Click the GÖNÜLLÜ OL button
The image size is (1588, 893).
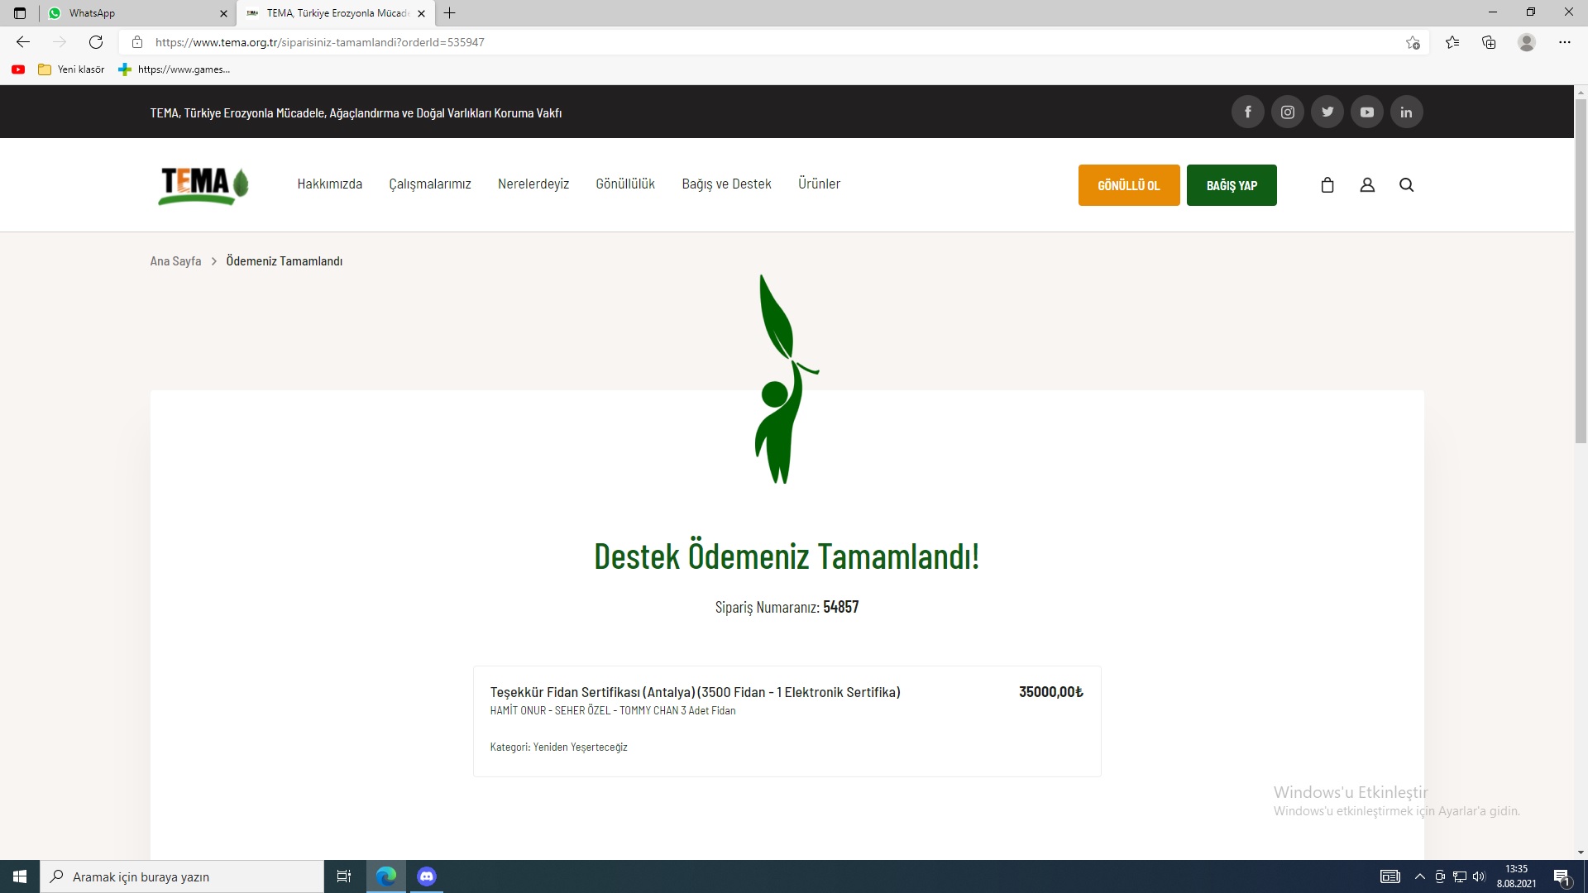pos(1129,185)
